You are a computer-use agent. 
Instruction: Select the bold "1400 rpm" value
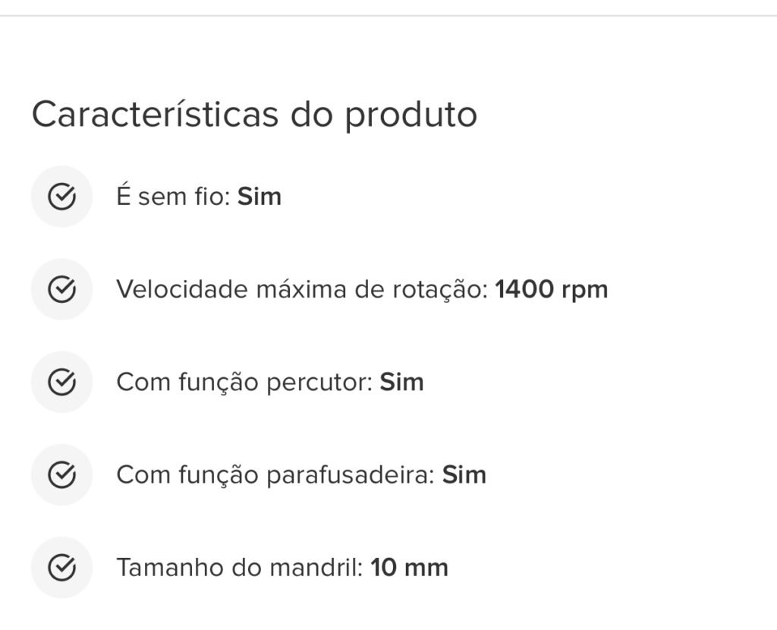[552, 291]
